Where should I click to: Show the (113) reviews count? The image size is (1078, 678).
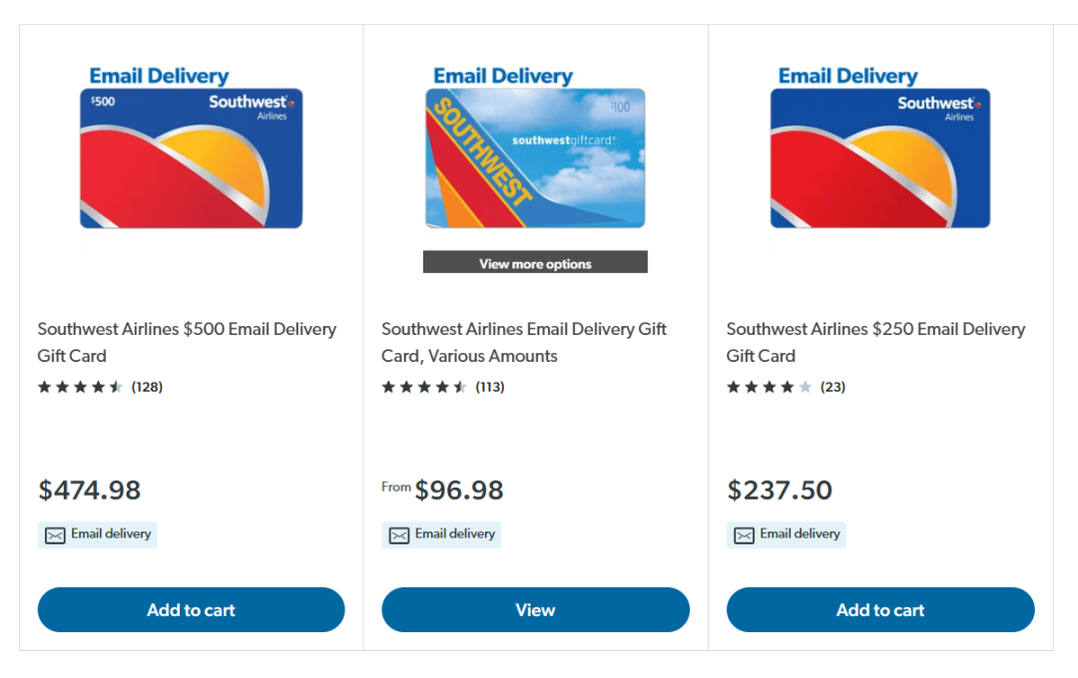click(490, 387)
